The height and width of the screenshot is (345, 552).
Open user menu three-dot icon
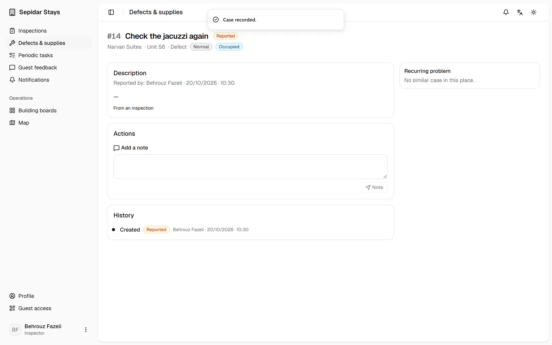[x=86, y=330]
